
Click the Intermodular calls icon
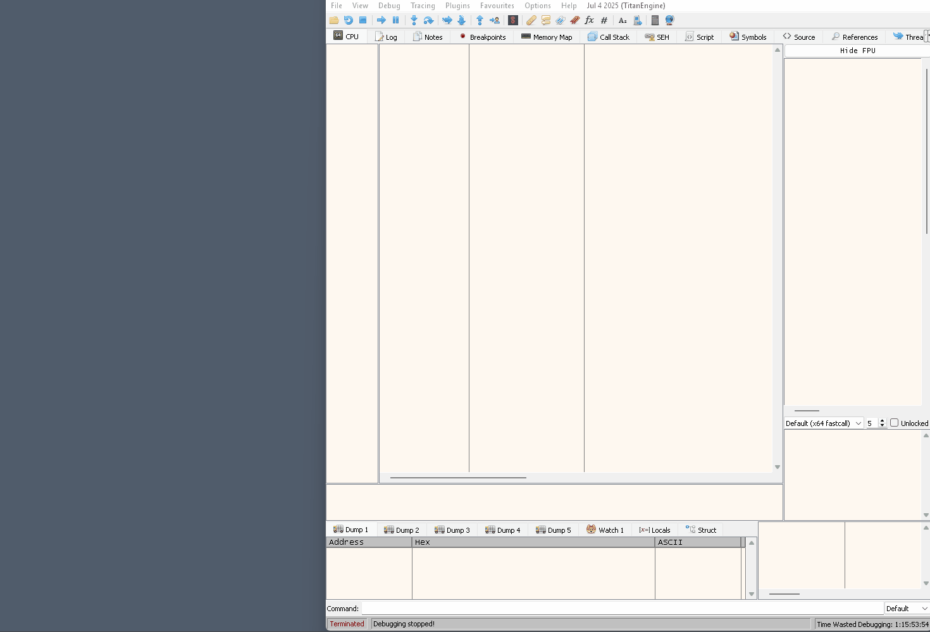point(638,20)
